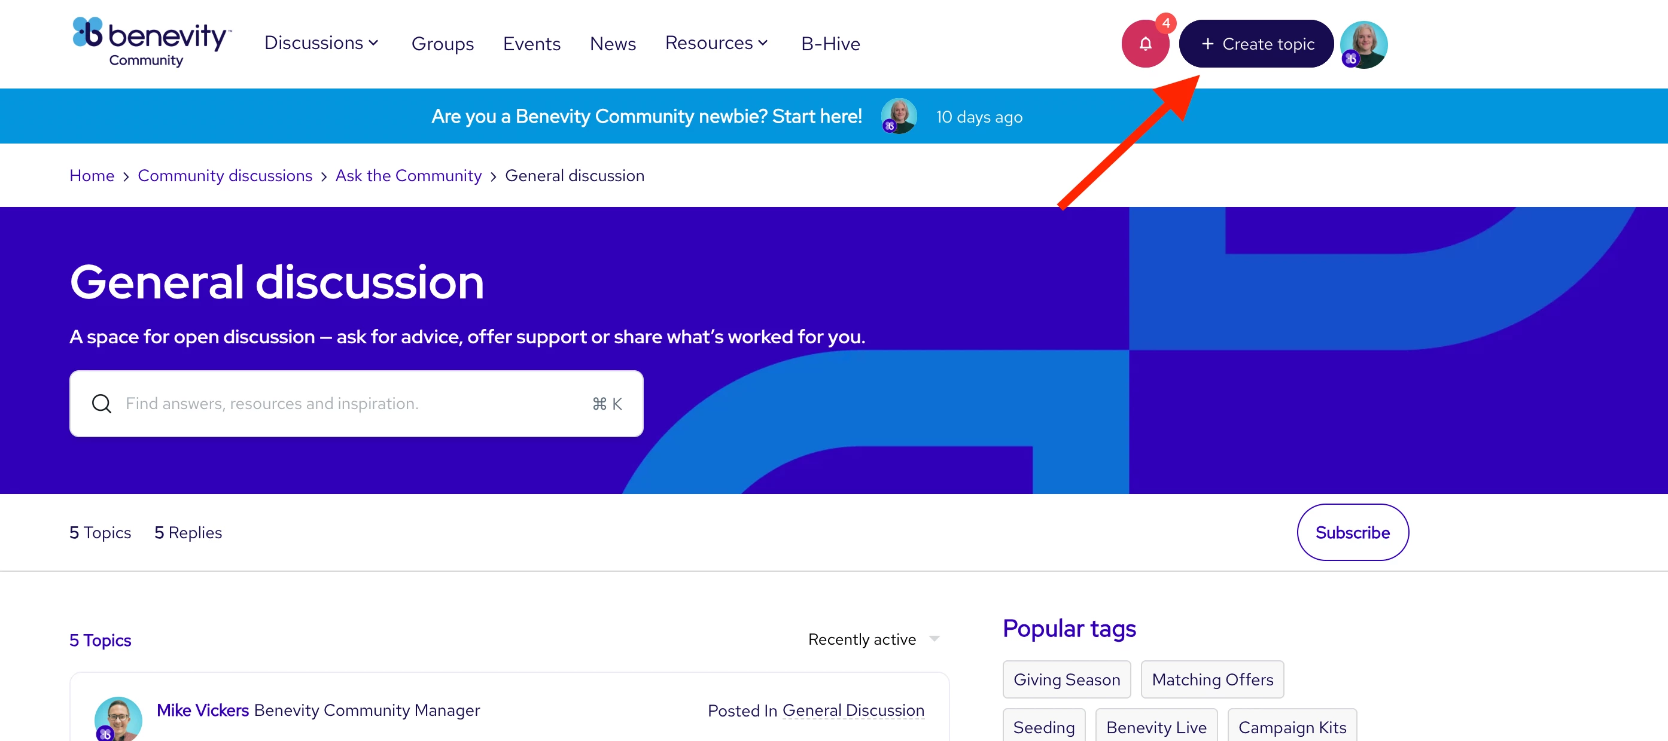
Task: Select the Matching Offers tag
Action: click(1212, 679)
